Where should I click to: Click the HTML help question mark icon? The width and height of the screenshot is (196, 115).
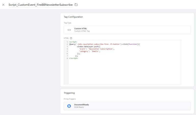pos(71,38)
